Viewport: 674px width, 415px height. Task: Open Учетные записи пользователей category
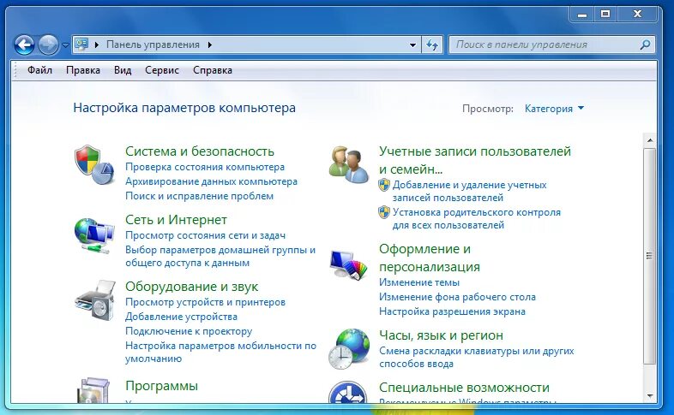click(474, 160)
